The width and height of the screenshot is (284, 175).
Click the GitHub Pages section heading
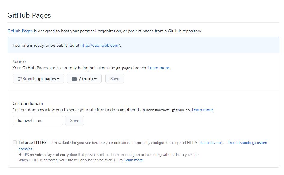pos(29,15)
